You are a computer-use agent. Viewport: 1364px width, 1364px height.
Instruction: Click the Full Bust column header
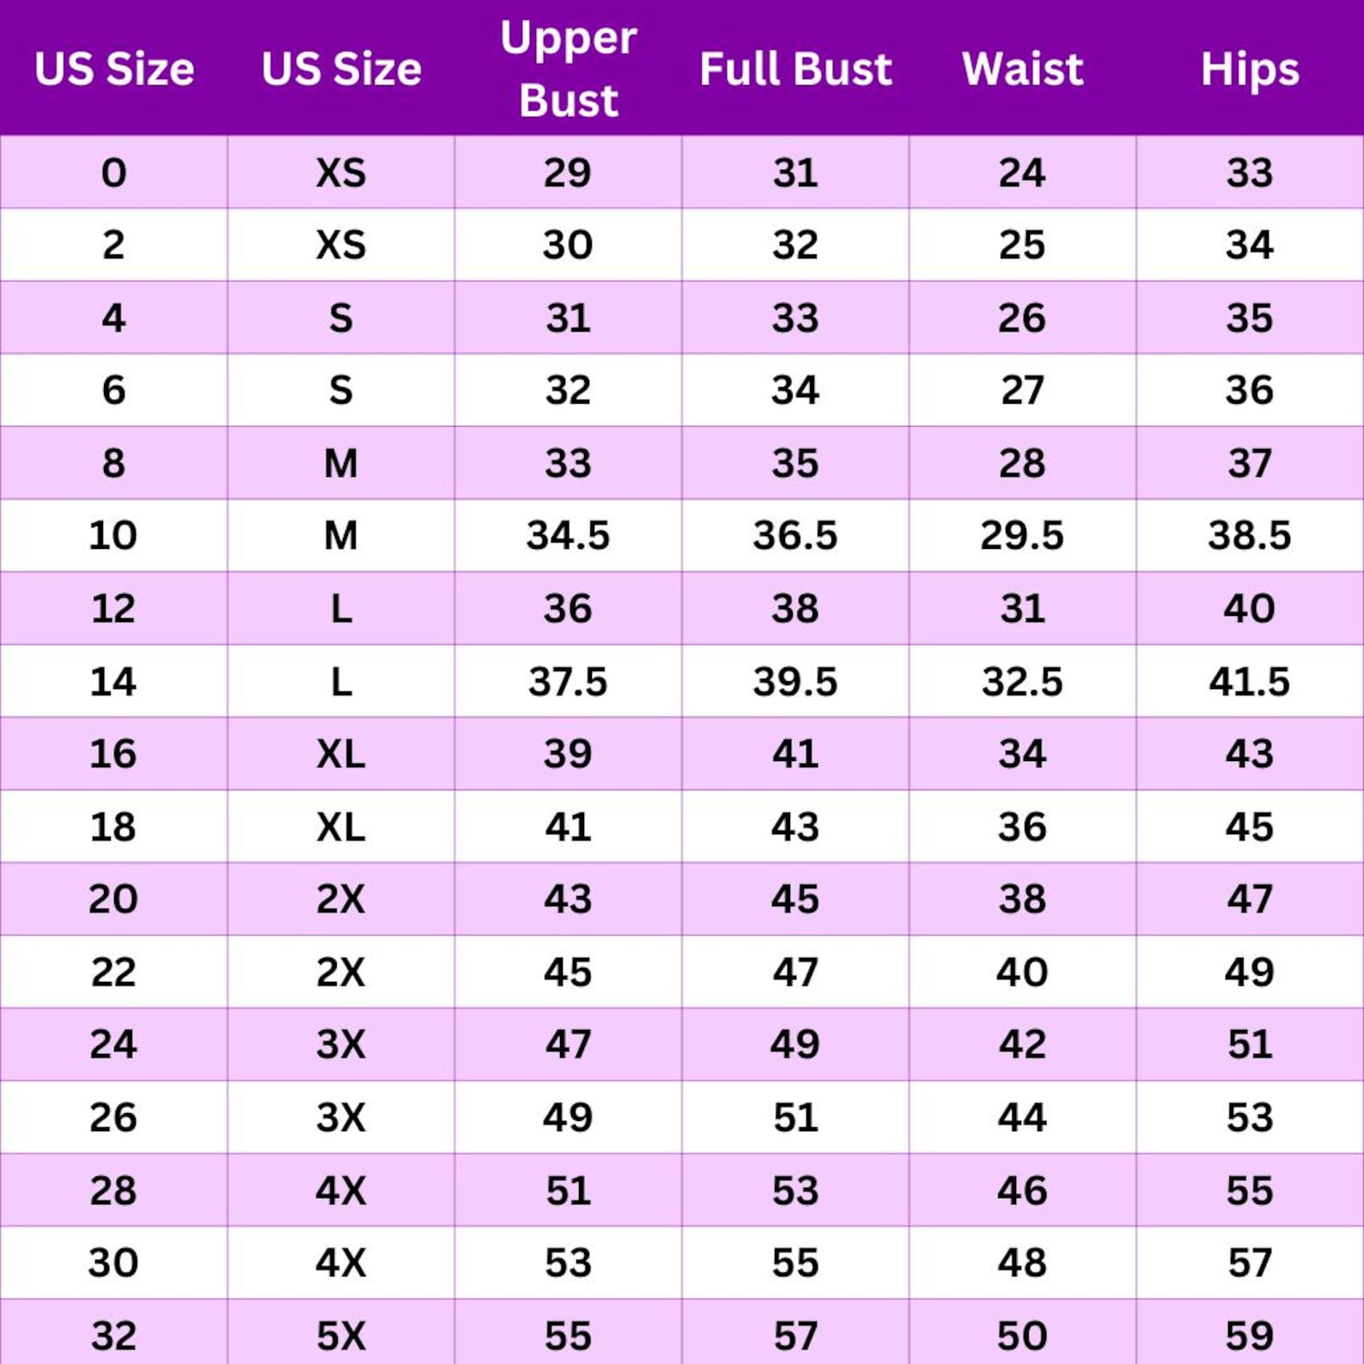795,69
